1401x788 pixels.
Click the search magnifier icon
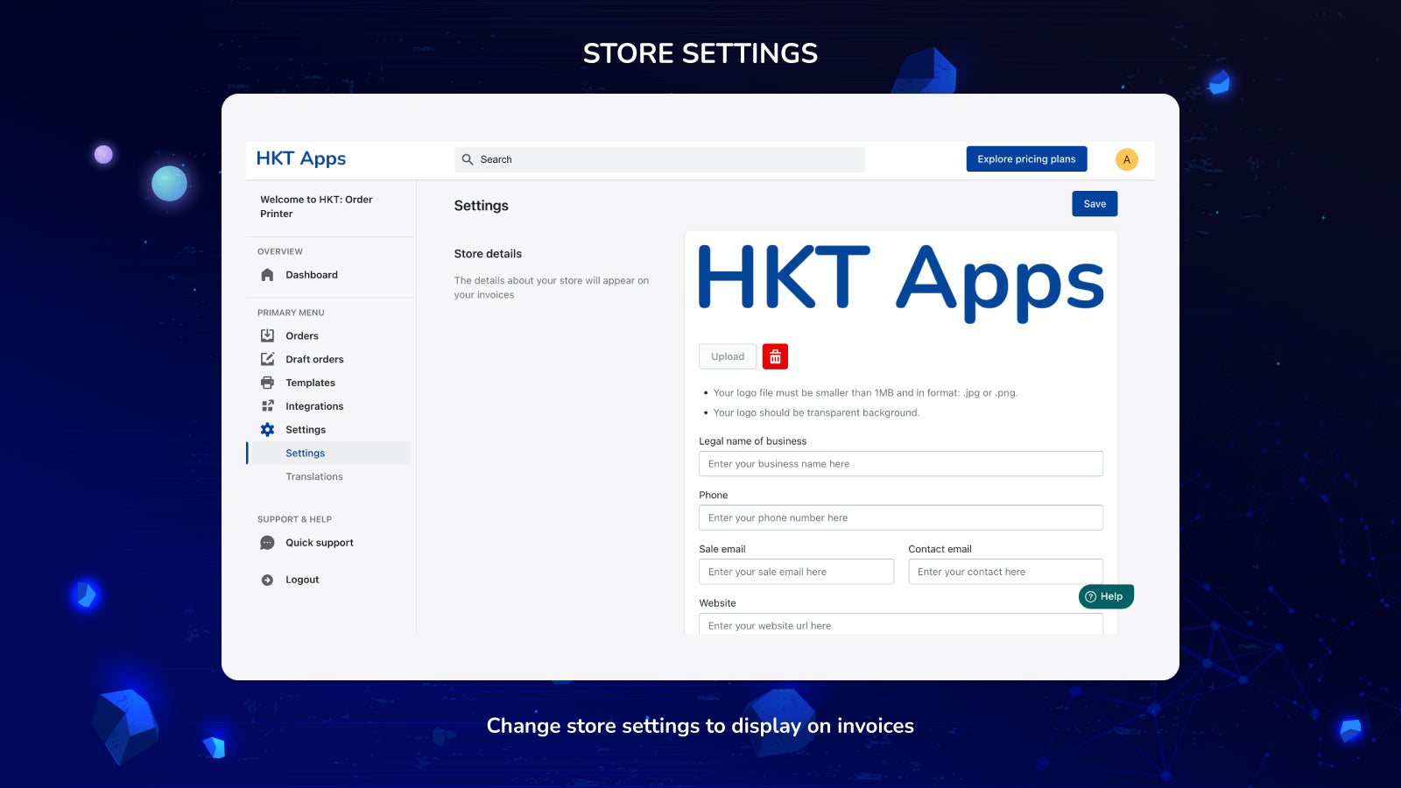click(x=469, y=159)
